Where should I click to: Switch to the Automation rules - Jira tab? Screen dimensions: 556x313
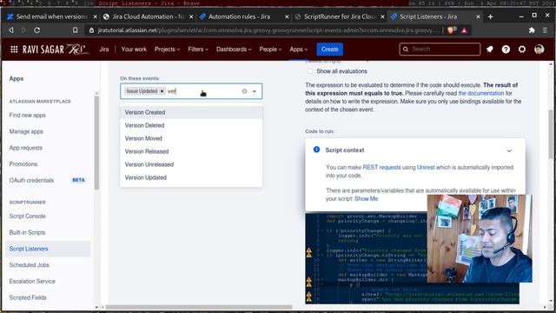(240, 17)
